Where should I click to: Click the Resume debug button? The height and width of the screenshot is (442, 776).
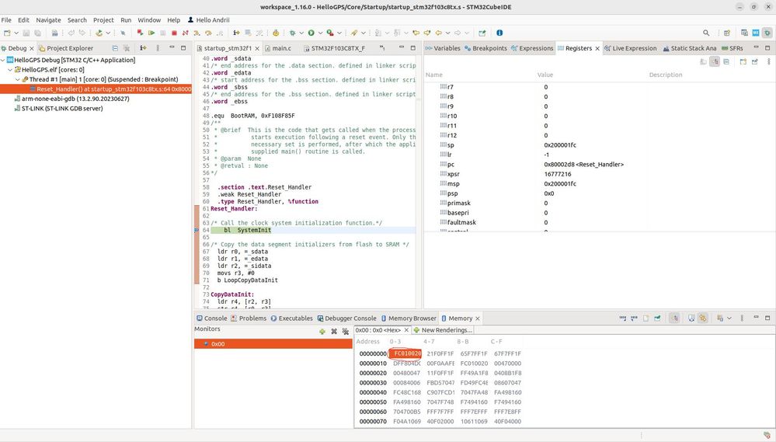click(151, 33)
